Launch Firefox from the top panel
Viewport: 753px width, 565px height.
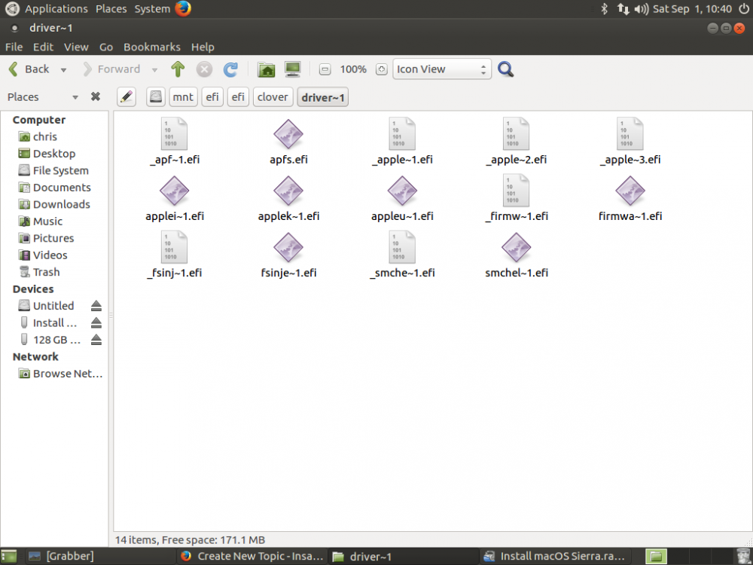tap(182, 8)
